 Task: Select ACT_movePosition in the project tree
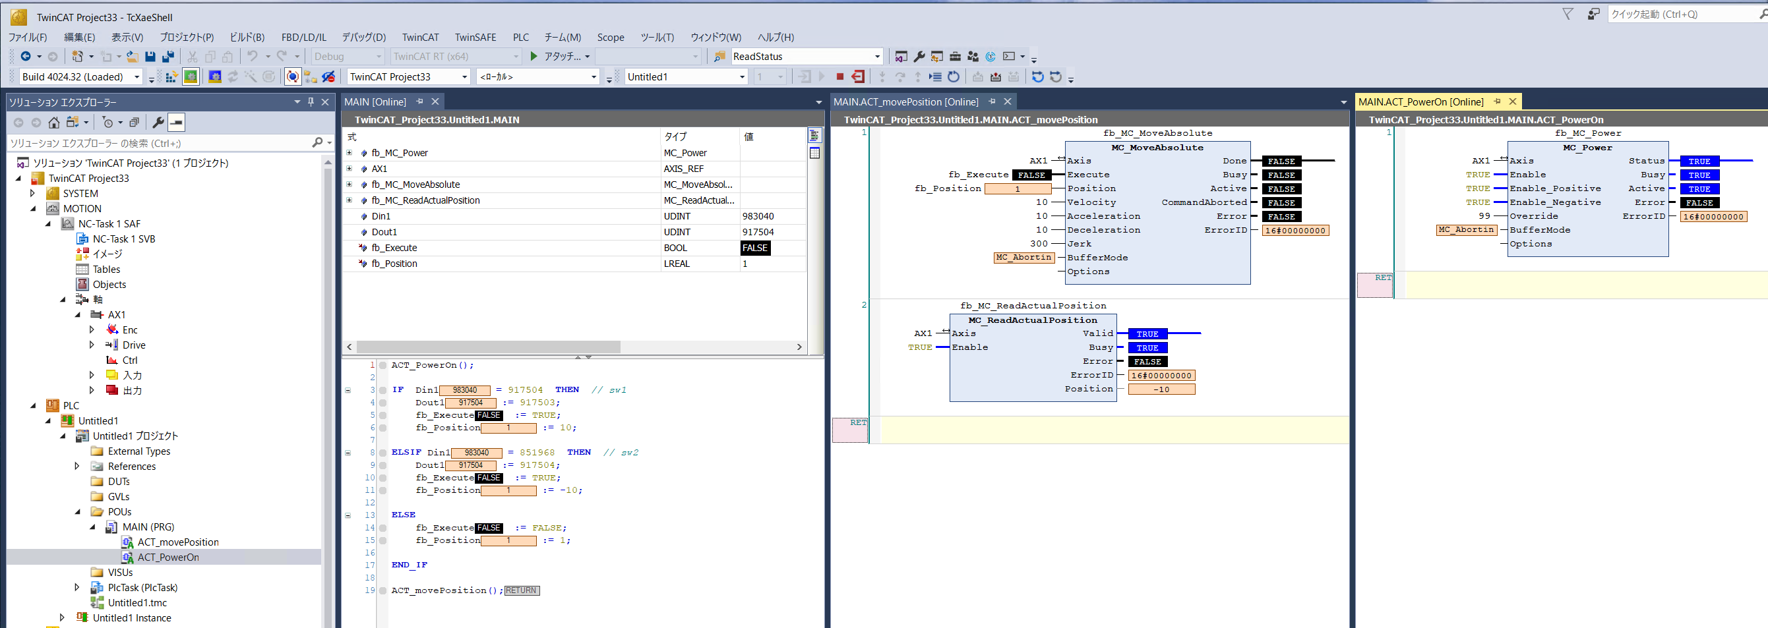pyautogui.click(x=178, y=542)
